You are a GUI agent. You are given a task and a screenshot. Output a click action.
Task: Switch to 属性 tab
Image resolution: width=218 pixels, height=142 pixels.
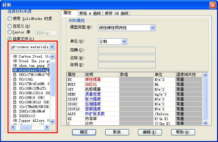pyautogui.click(x=69, y=13)
